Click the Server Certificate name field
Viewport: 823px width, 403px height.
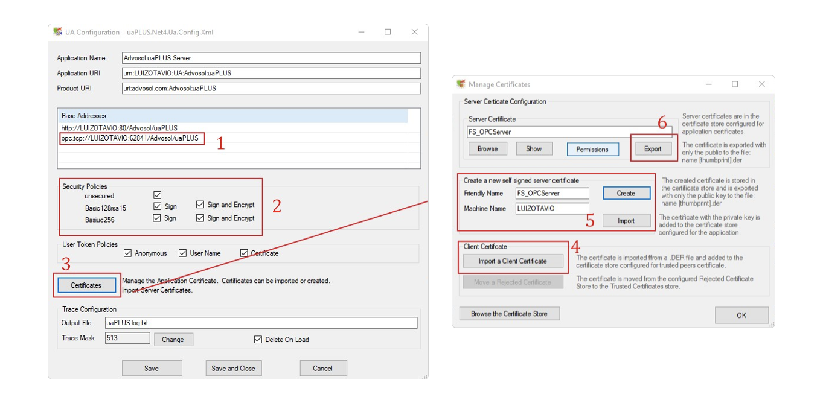(x=569, y=132)
